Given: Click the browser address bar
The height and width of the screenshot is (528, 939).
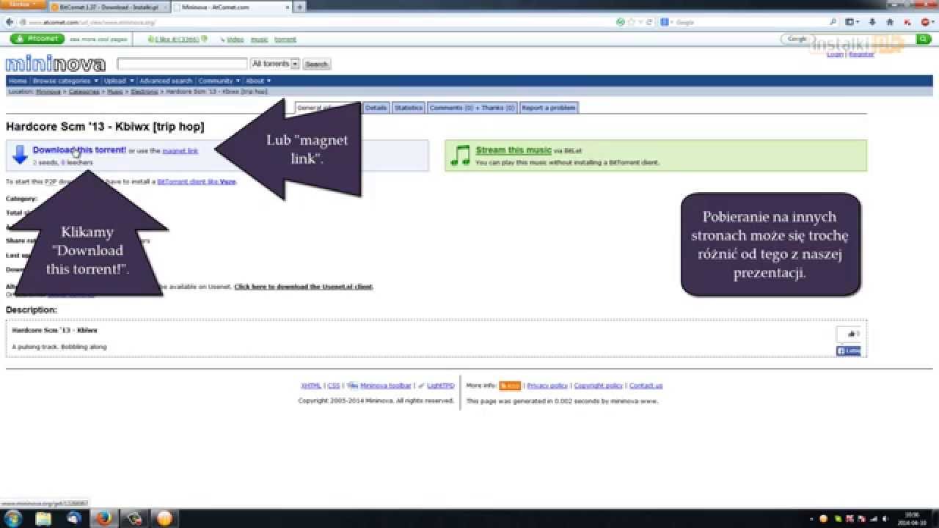Looking at the screenshot, I should coord(315,23).
